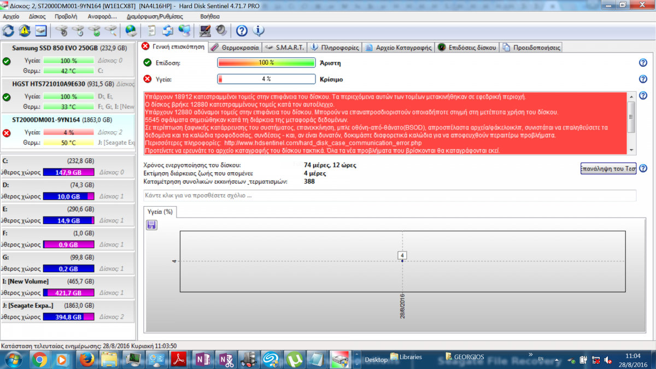This screenshot has height=369, width=656.
Task: Click disk surface test icon with magnifier
Action: tap(111, 30)
